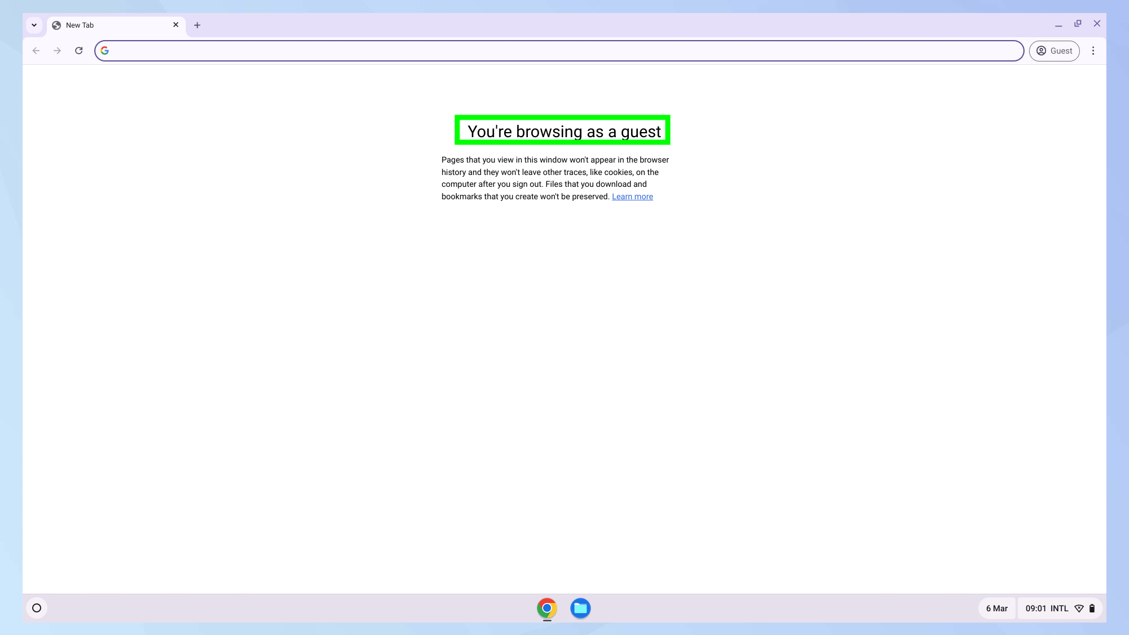Open the Chrome three-dot menu
Image resolution: width=1129 pixels, height=635 pixels.
pos(1093,51)
